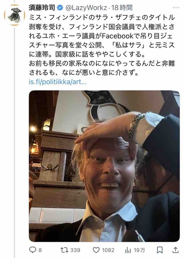Image resolution: width=184 pixels, height=258 pixels.
Task: Bookmark this post with the bookmark icon
Action: click(x=159, y=250)
